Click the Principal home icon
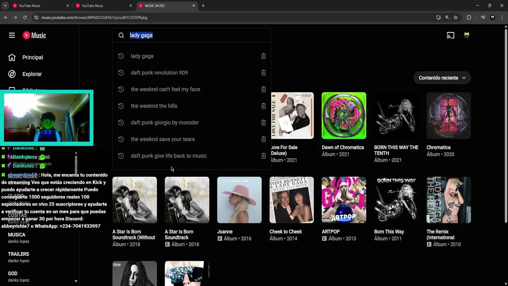 pyautogui.click(x=12, y=57)
